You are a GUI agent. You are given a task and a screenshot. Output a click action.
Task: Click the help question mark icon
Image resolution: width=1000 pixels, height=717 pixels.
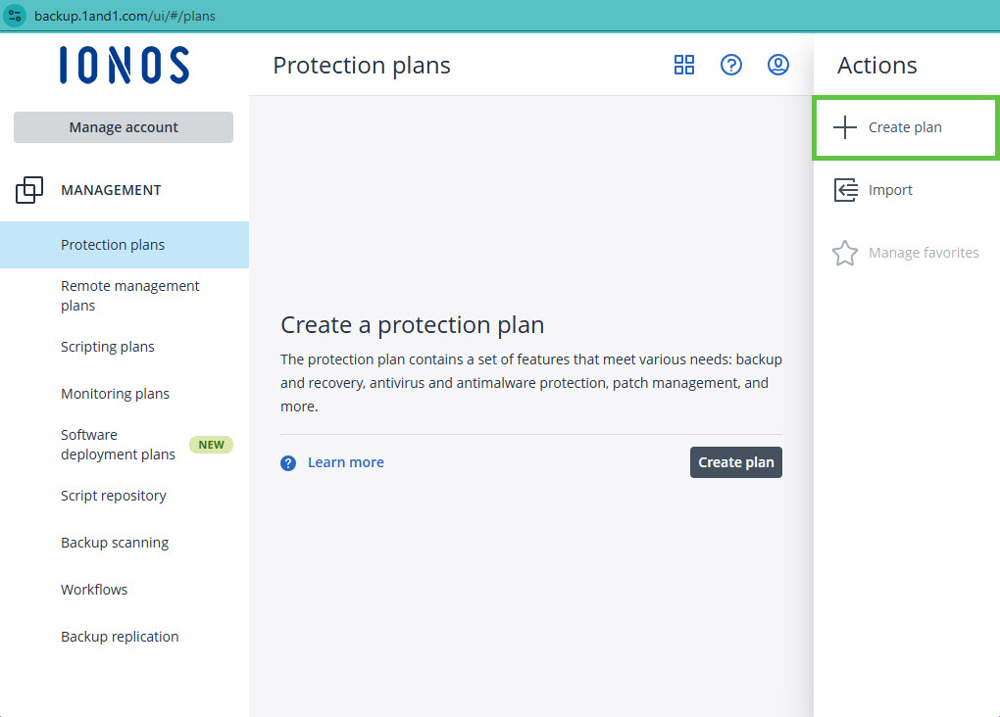tap(731, 66)
